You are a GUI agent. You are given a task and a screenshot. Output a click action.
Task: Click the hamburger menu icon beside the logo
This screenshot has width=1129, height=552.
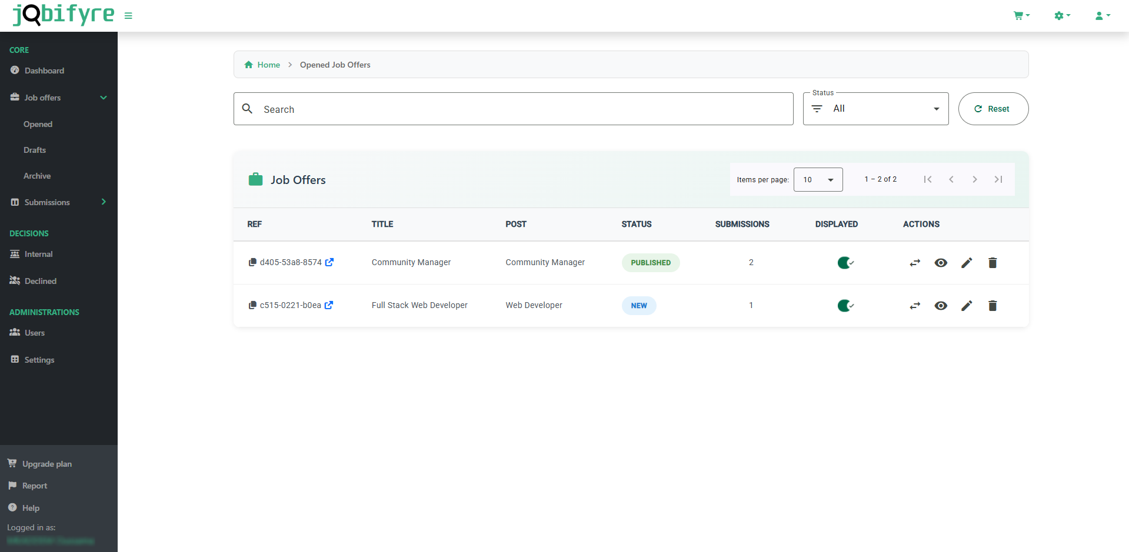128,16
